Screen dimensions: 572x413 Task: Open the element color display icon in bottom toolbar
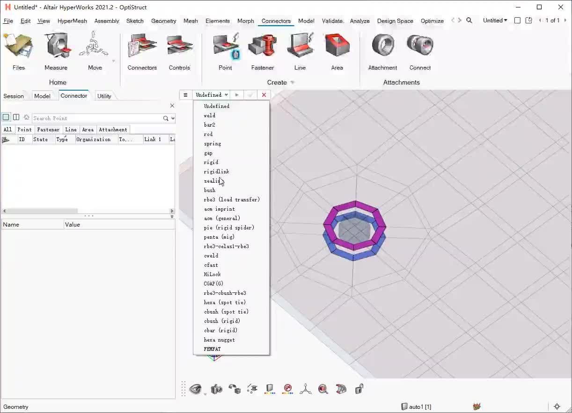pos(270,389)
